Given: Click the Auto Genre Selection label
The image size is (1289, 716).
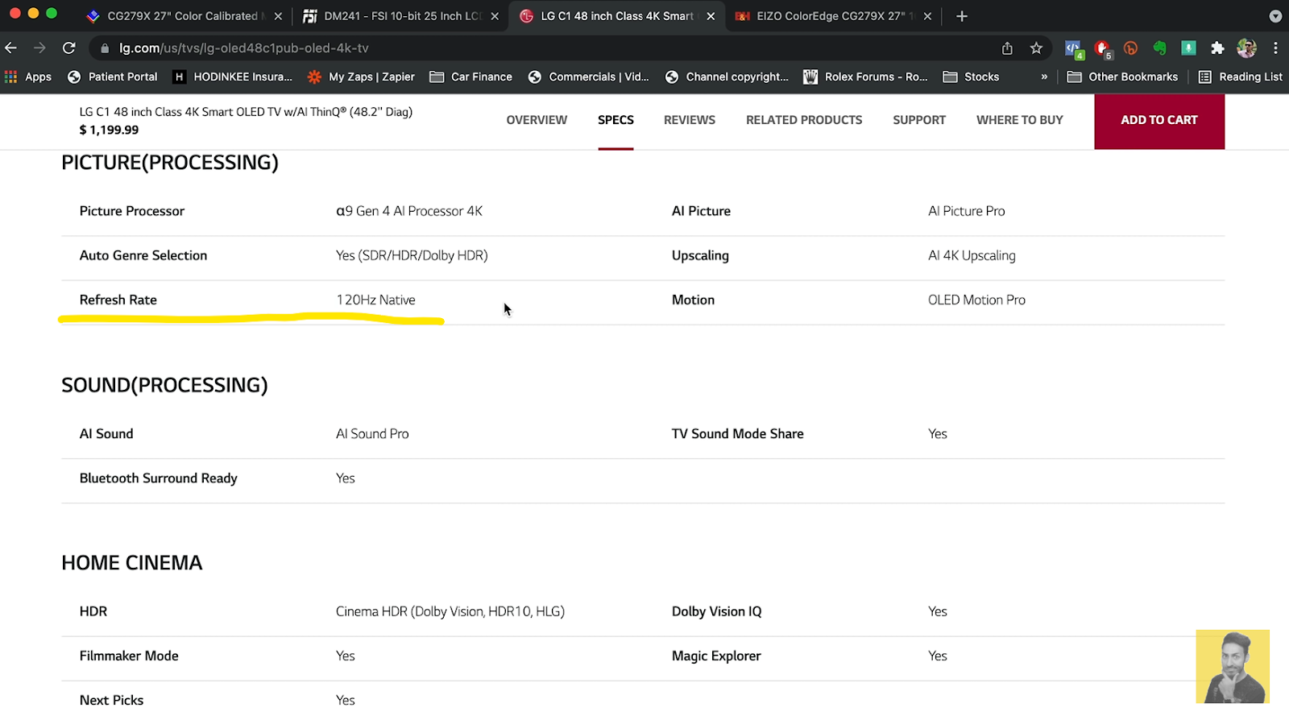Looking at the screenshot, I should click(x=143, y=255).
